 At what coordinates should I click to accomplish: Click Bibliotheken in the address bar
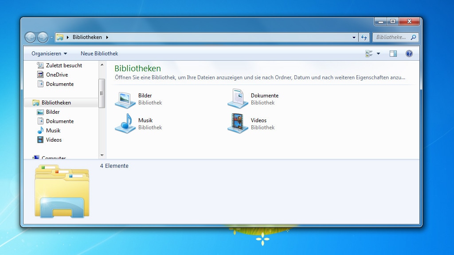(x=87, y=37)
